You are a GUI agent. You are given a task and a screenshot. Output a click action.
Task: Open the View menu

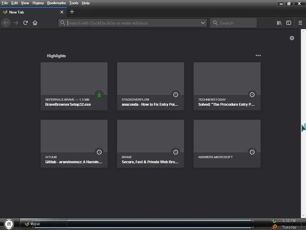25,3
